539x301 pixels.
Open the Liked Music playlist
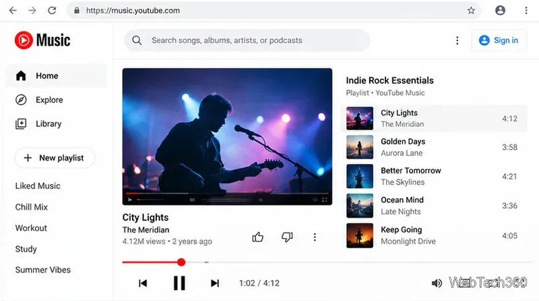pyautogui.click(x=38, y=186)
